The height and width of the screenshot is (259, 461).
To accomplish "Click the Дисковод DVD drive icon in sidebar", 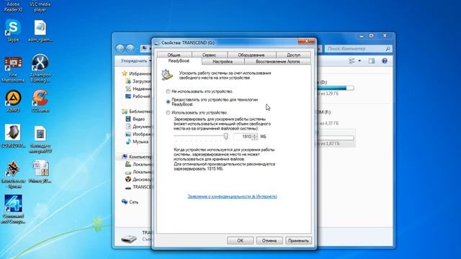I will (128, 179).
